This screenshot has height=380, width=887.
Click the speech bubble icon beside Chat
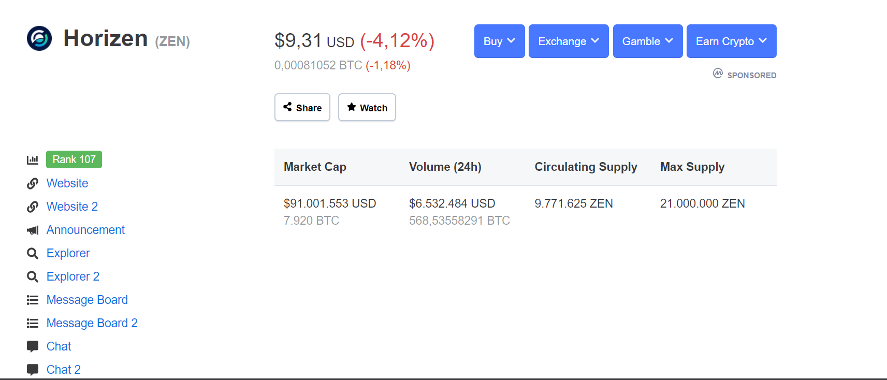click(33, 346)
